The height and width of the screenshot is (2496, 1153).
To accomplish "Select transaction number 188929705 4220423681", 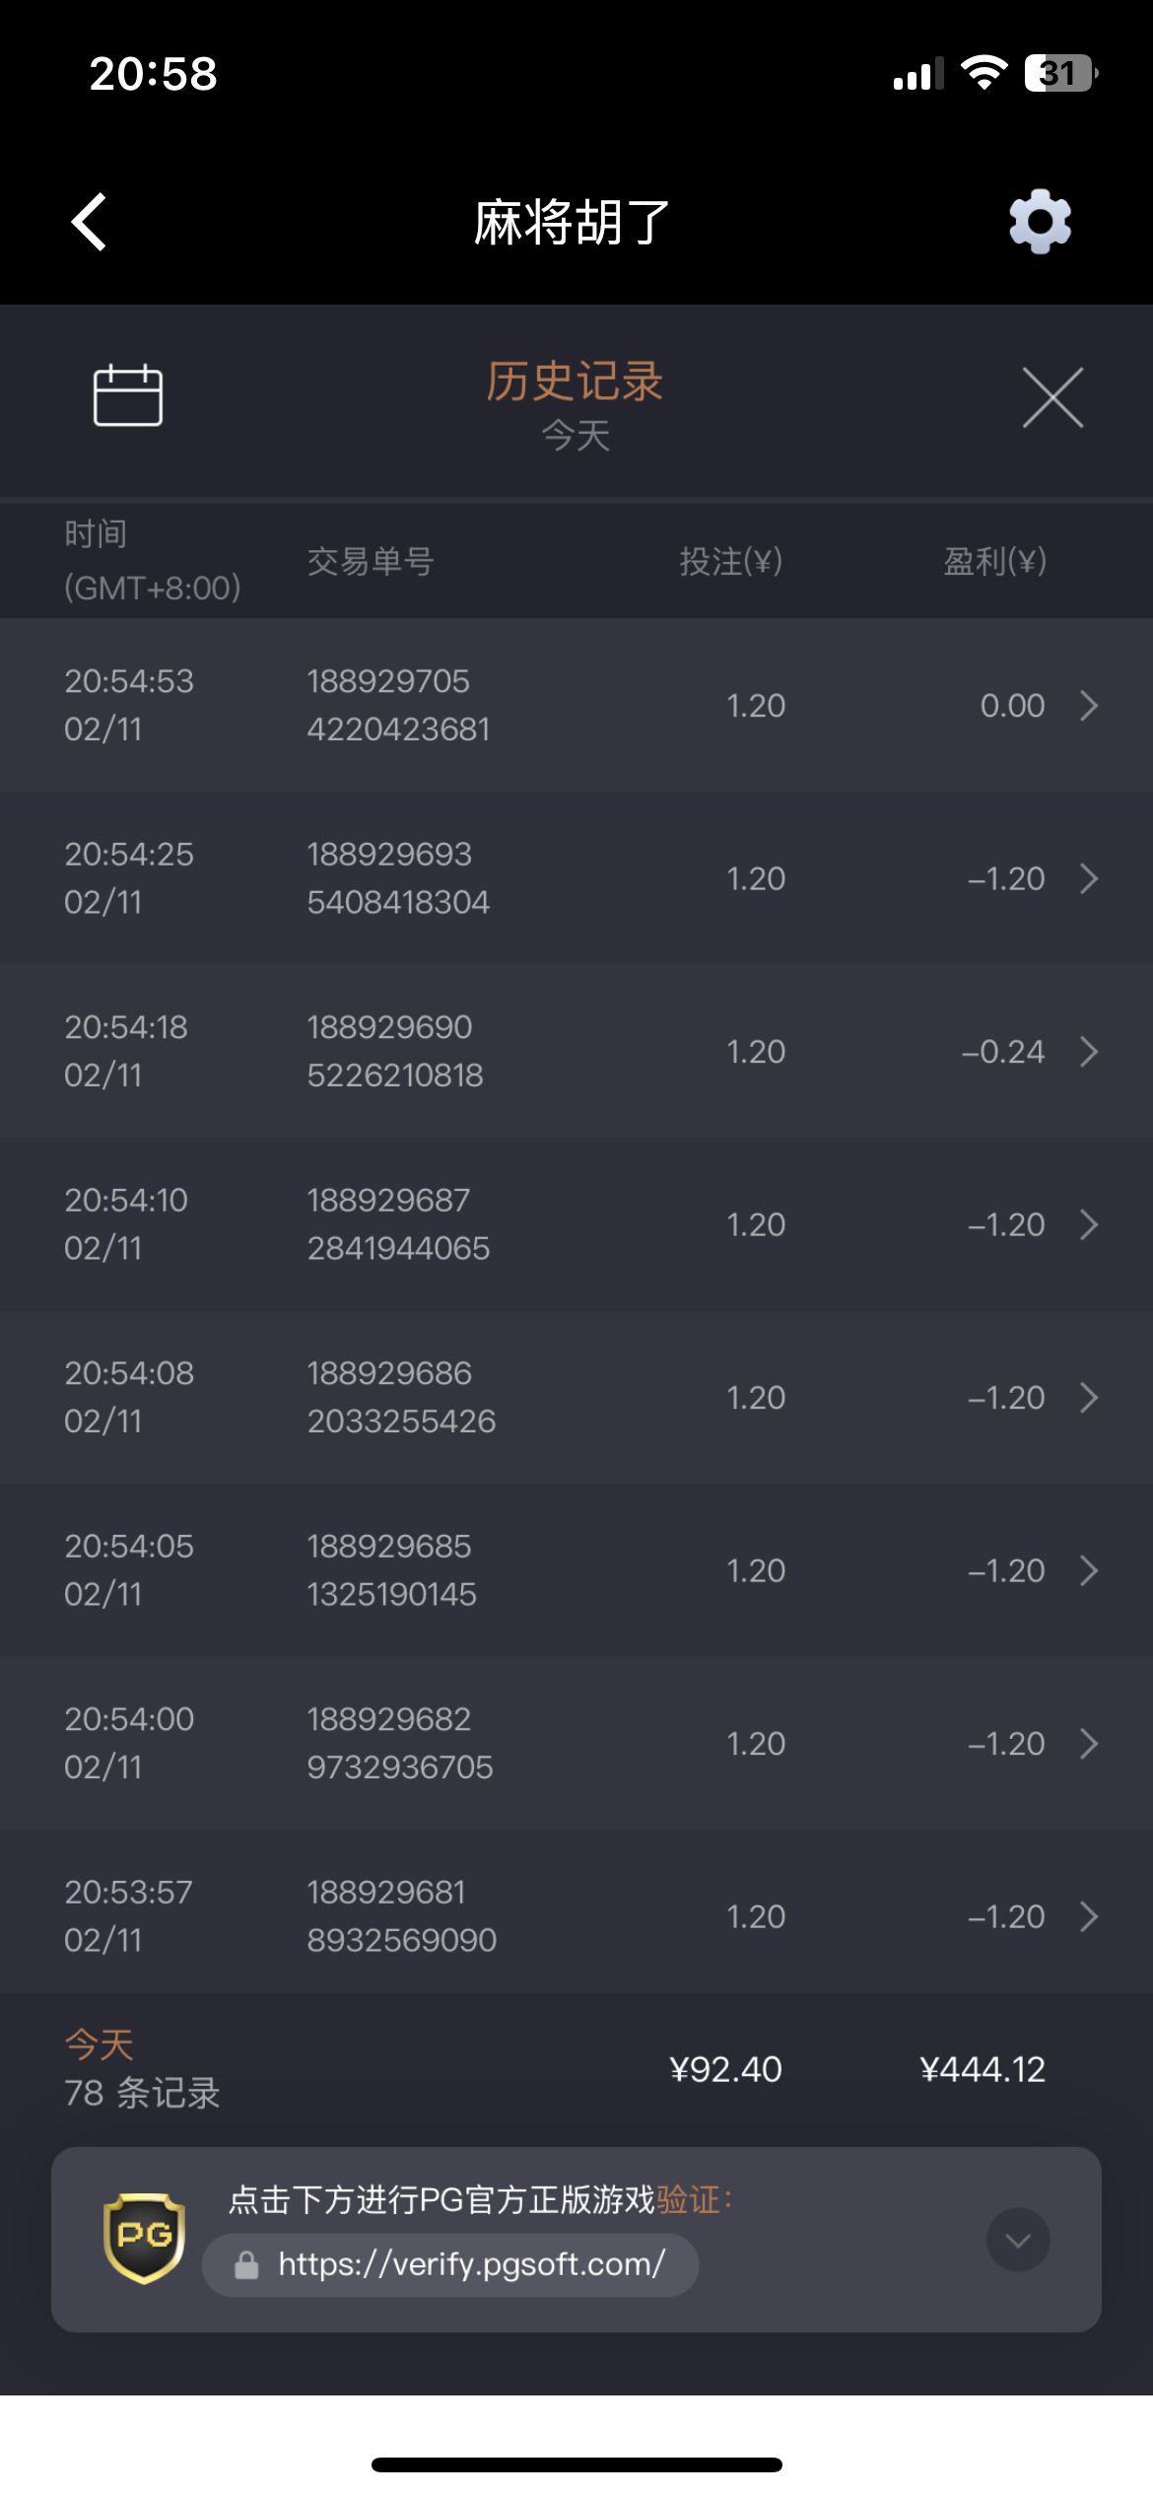I will pyautogui.click(x=398, y=705).
